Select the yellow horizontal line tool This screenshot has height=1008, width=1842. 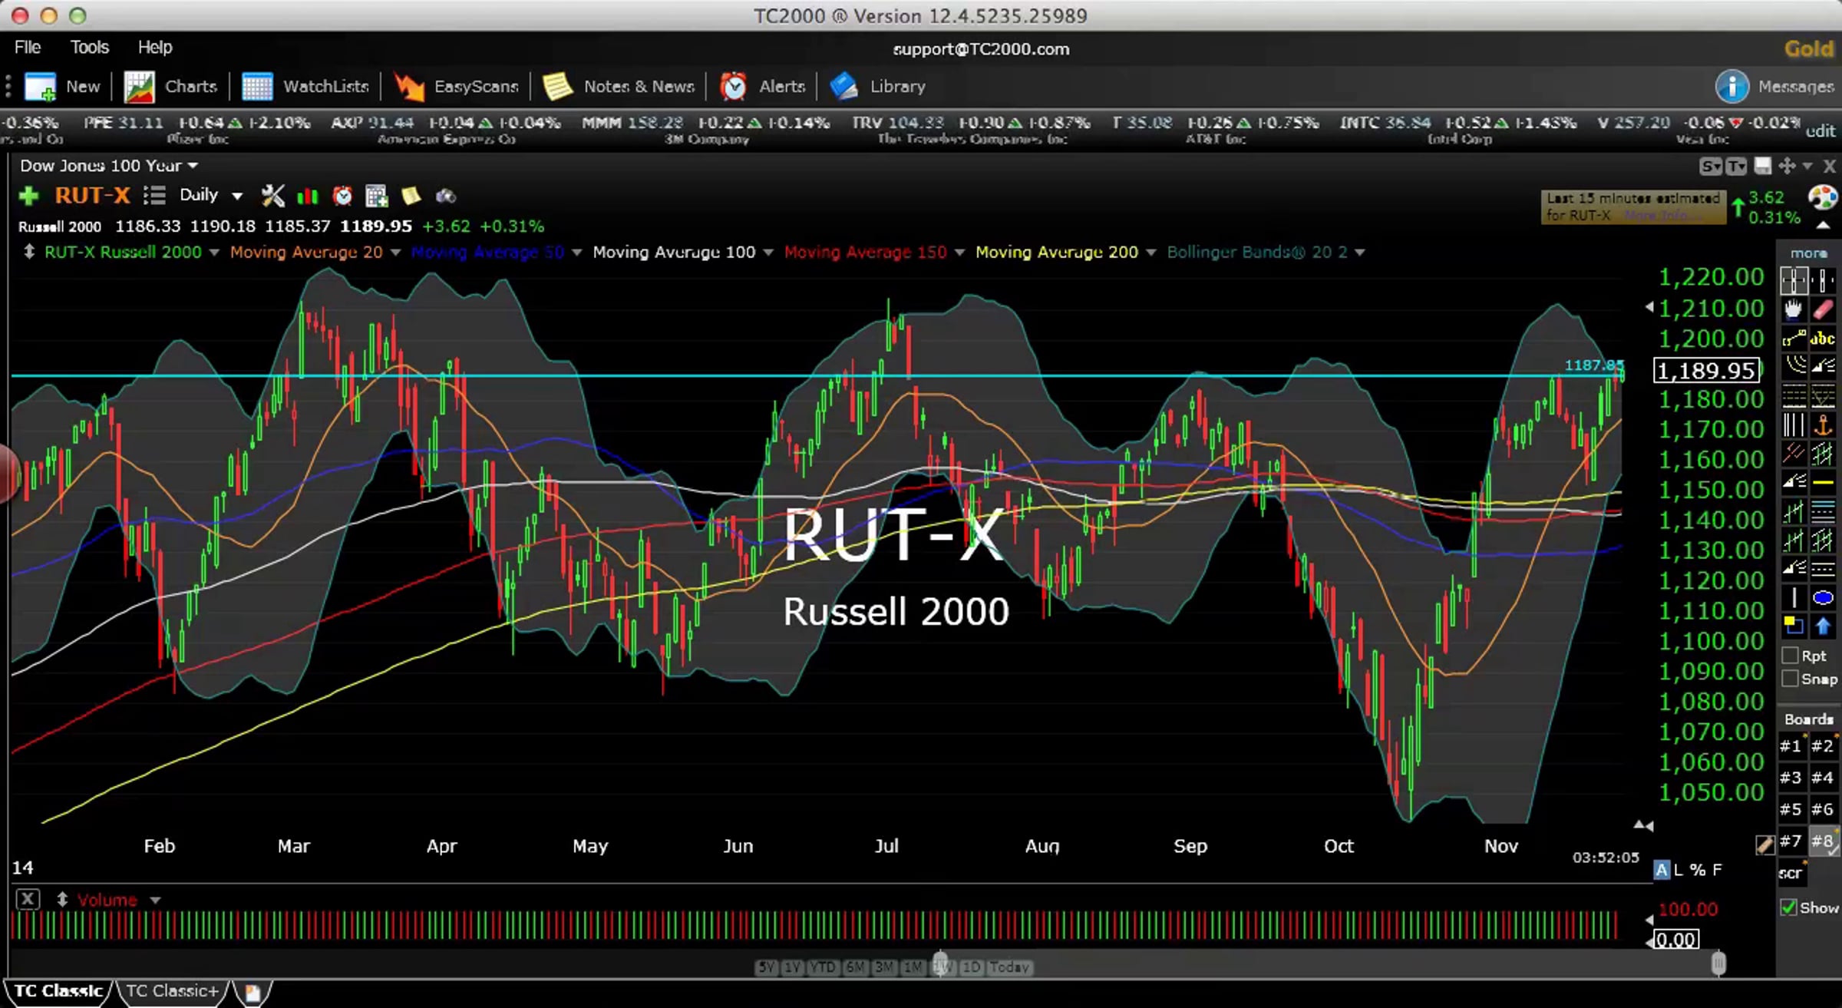tap(1823, 482)
